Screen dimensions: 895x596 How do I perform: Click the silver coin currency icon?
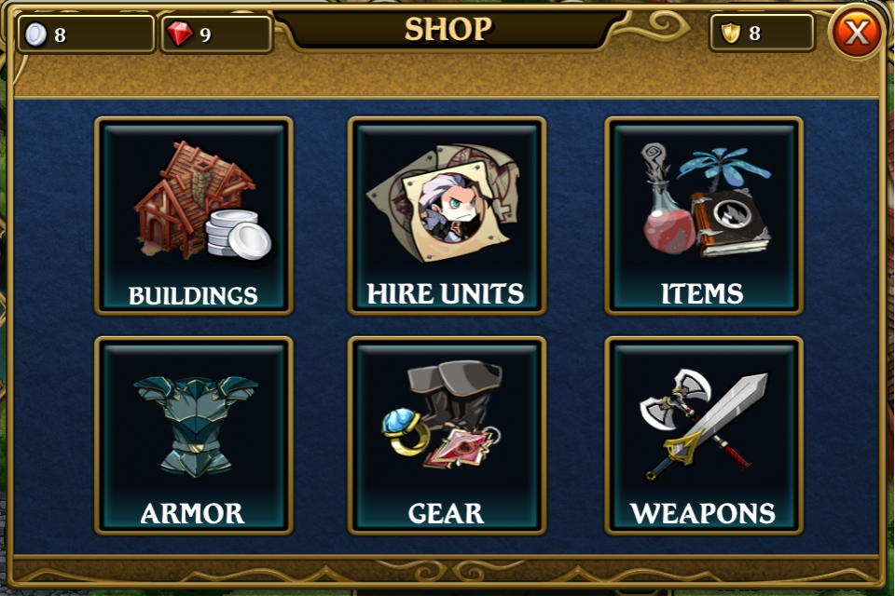point(35,34)
